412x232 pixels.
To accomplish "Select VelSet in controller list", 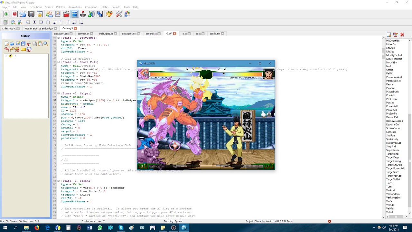I will 389,212.
